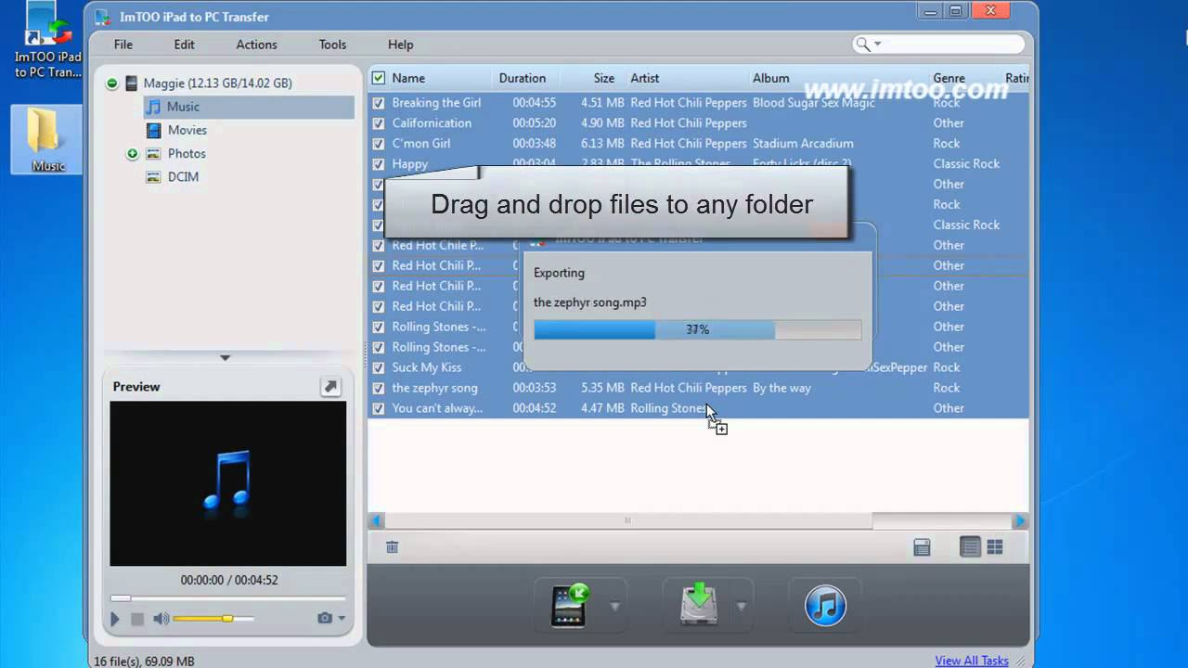
Task: Sort by the Album column header
Action: point(771,78)
